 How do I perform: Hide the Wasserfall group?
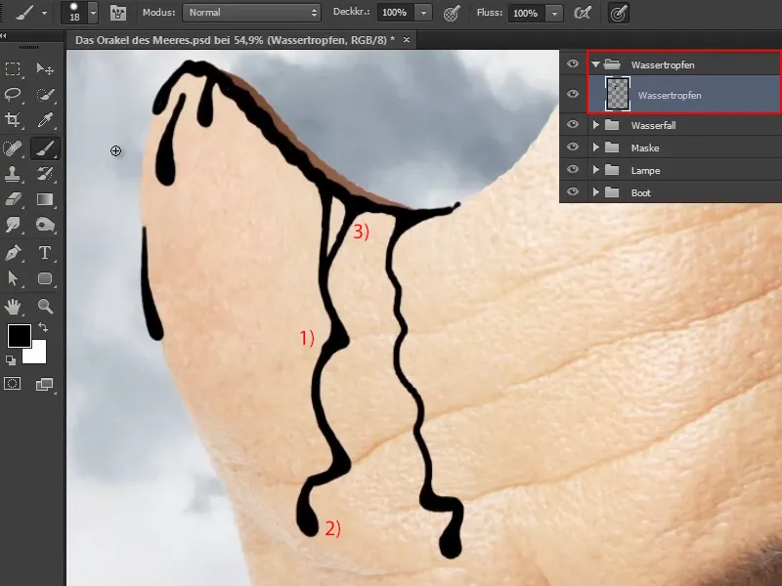pos(573,124)
